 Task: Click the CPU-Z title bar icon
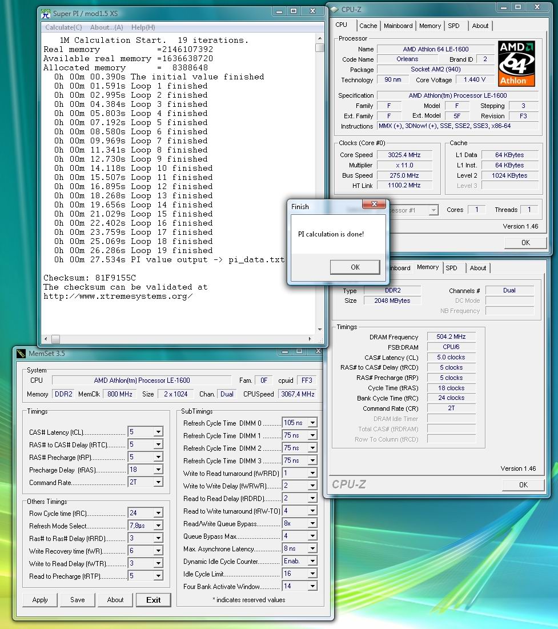tap(334, 9)
